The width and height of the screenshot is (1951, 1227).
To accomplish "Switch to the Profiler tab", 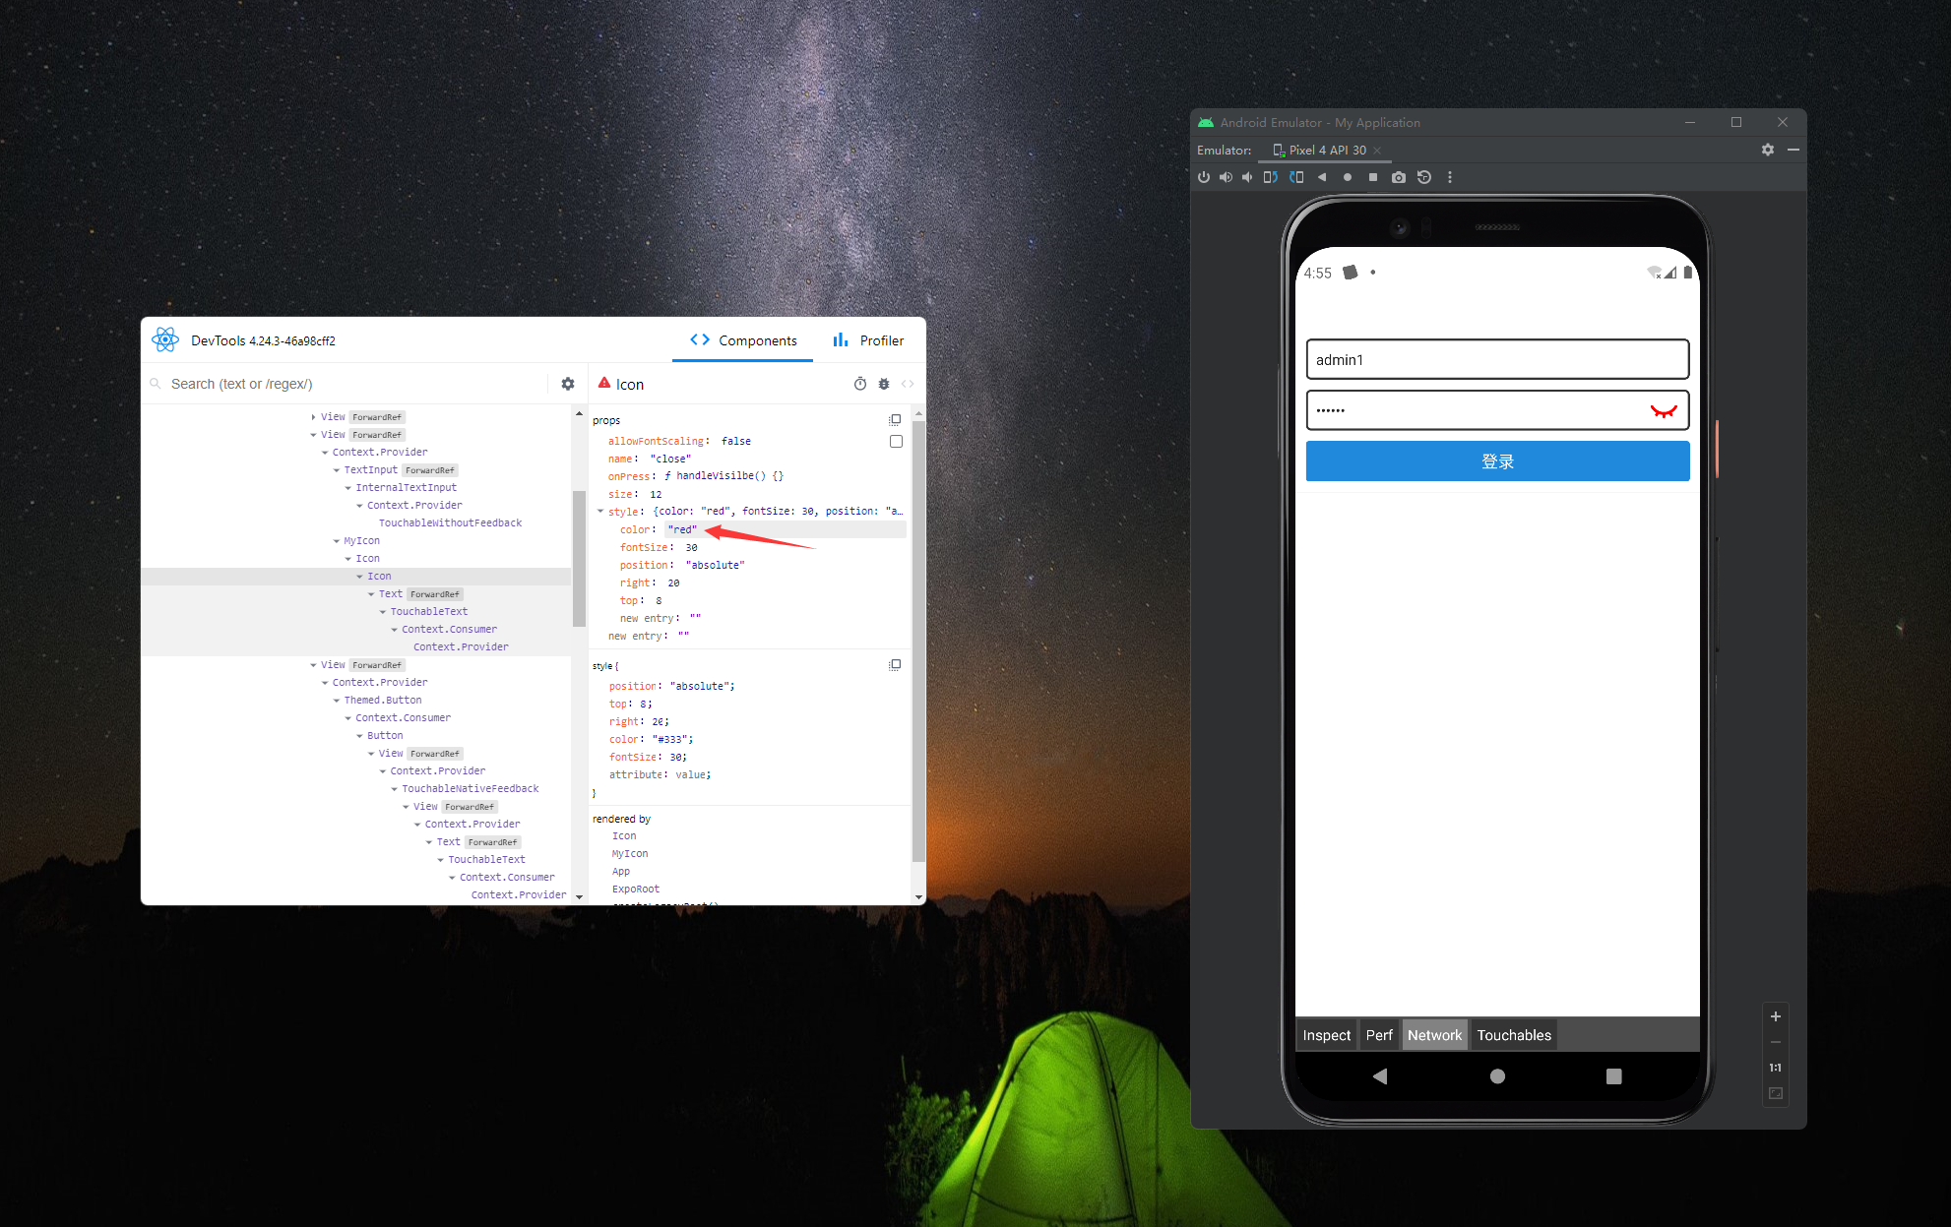I will pos(868,340).
